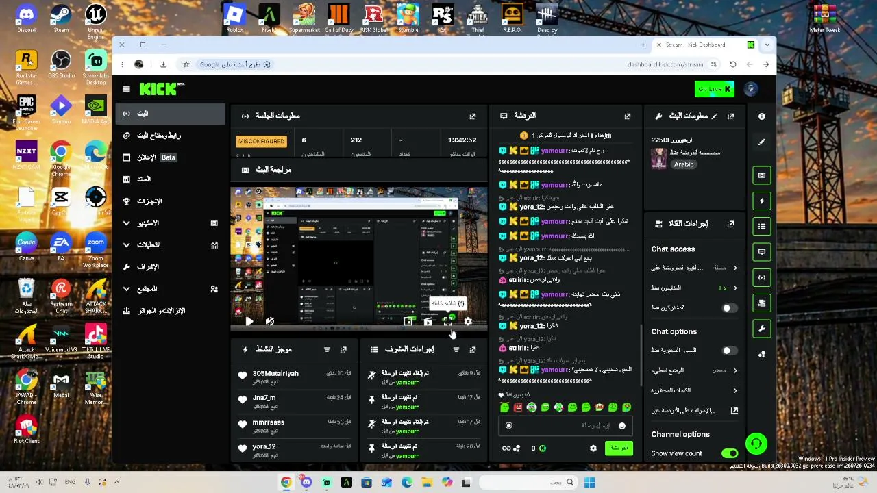
Task: Filter the إجراءات المشرف moderator actions list
Action: pyautogui.click(x=456, y=350)
